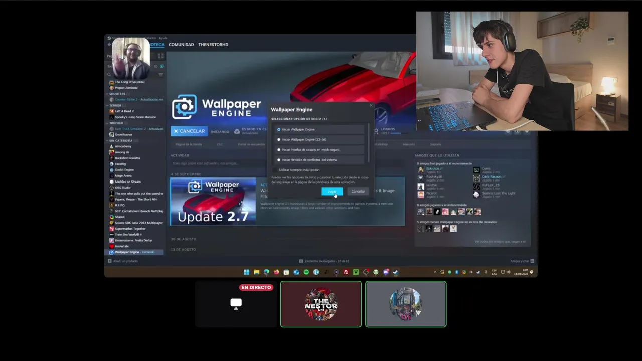
Task: Open File Explorer from taskbar
Action: point(256,272)
